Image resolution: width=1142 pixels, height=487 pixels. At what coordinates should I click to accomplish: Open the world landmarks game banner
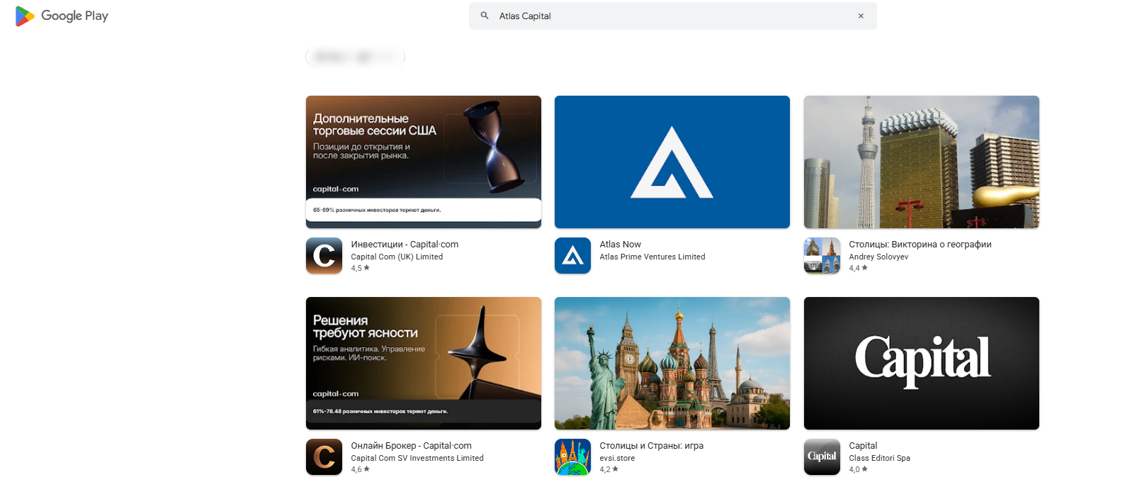point(672,363)
